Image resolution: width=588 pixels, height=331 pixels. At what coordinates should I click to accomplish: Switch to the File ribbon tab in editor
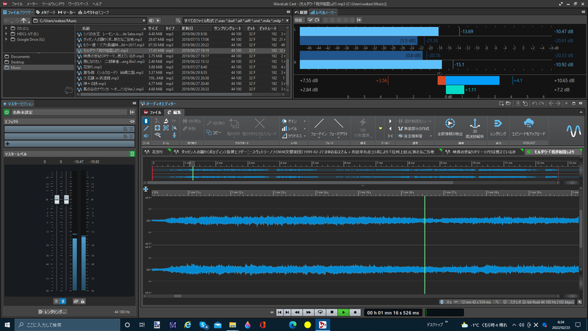coord(153,112)
